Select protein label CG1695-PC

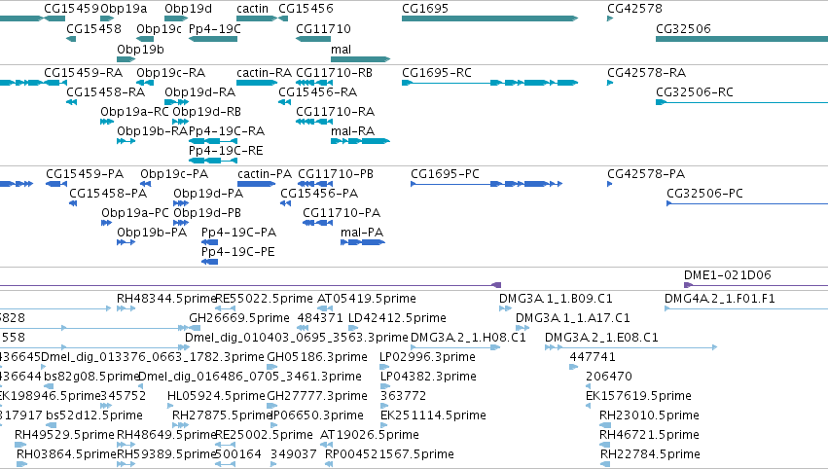(446, 174)
